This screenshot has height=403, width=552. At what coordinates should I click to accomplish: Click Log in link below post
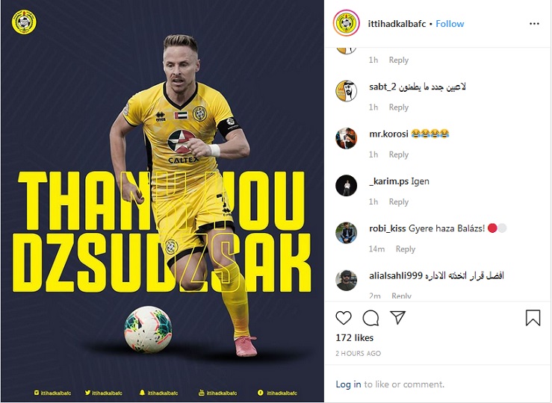(348, 384)
